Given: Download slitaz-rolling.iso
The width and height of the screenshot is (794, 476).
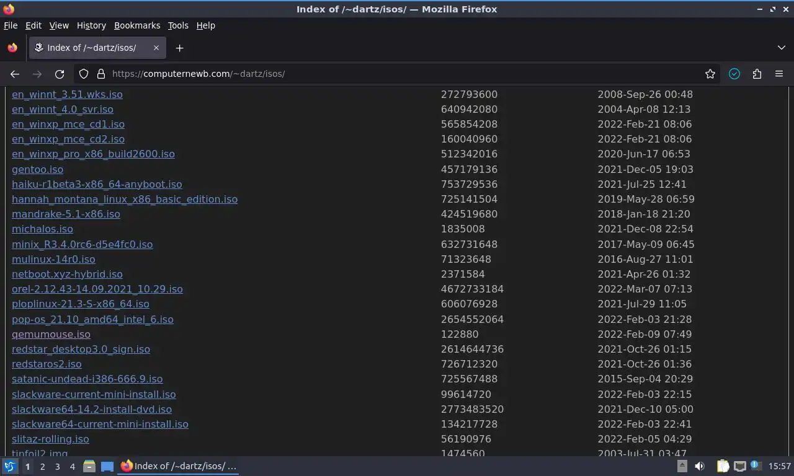Looking at the screenshot, I should tap(50, 439).
